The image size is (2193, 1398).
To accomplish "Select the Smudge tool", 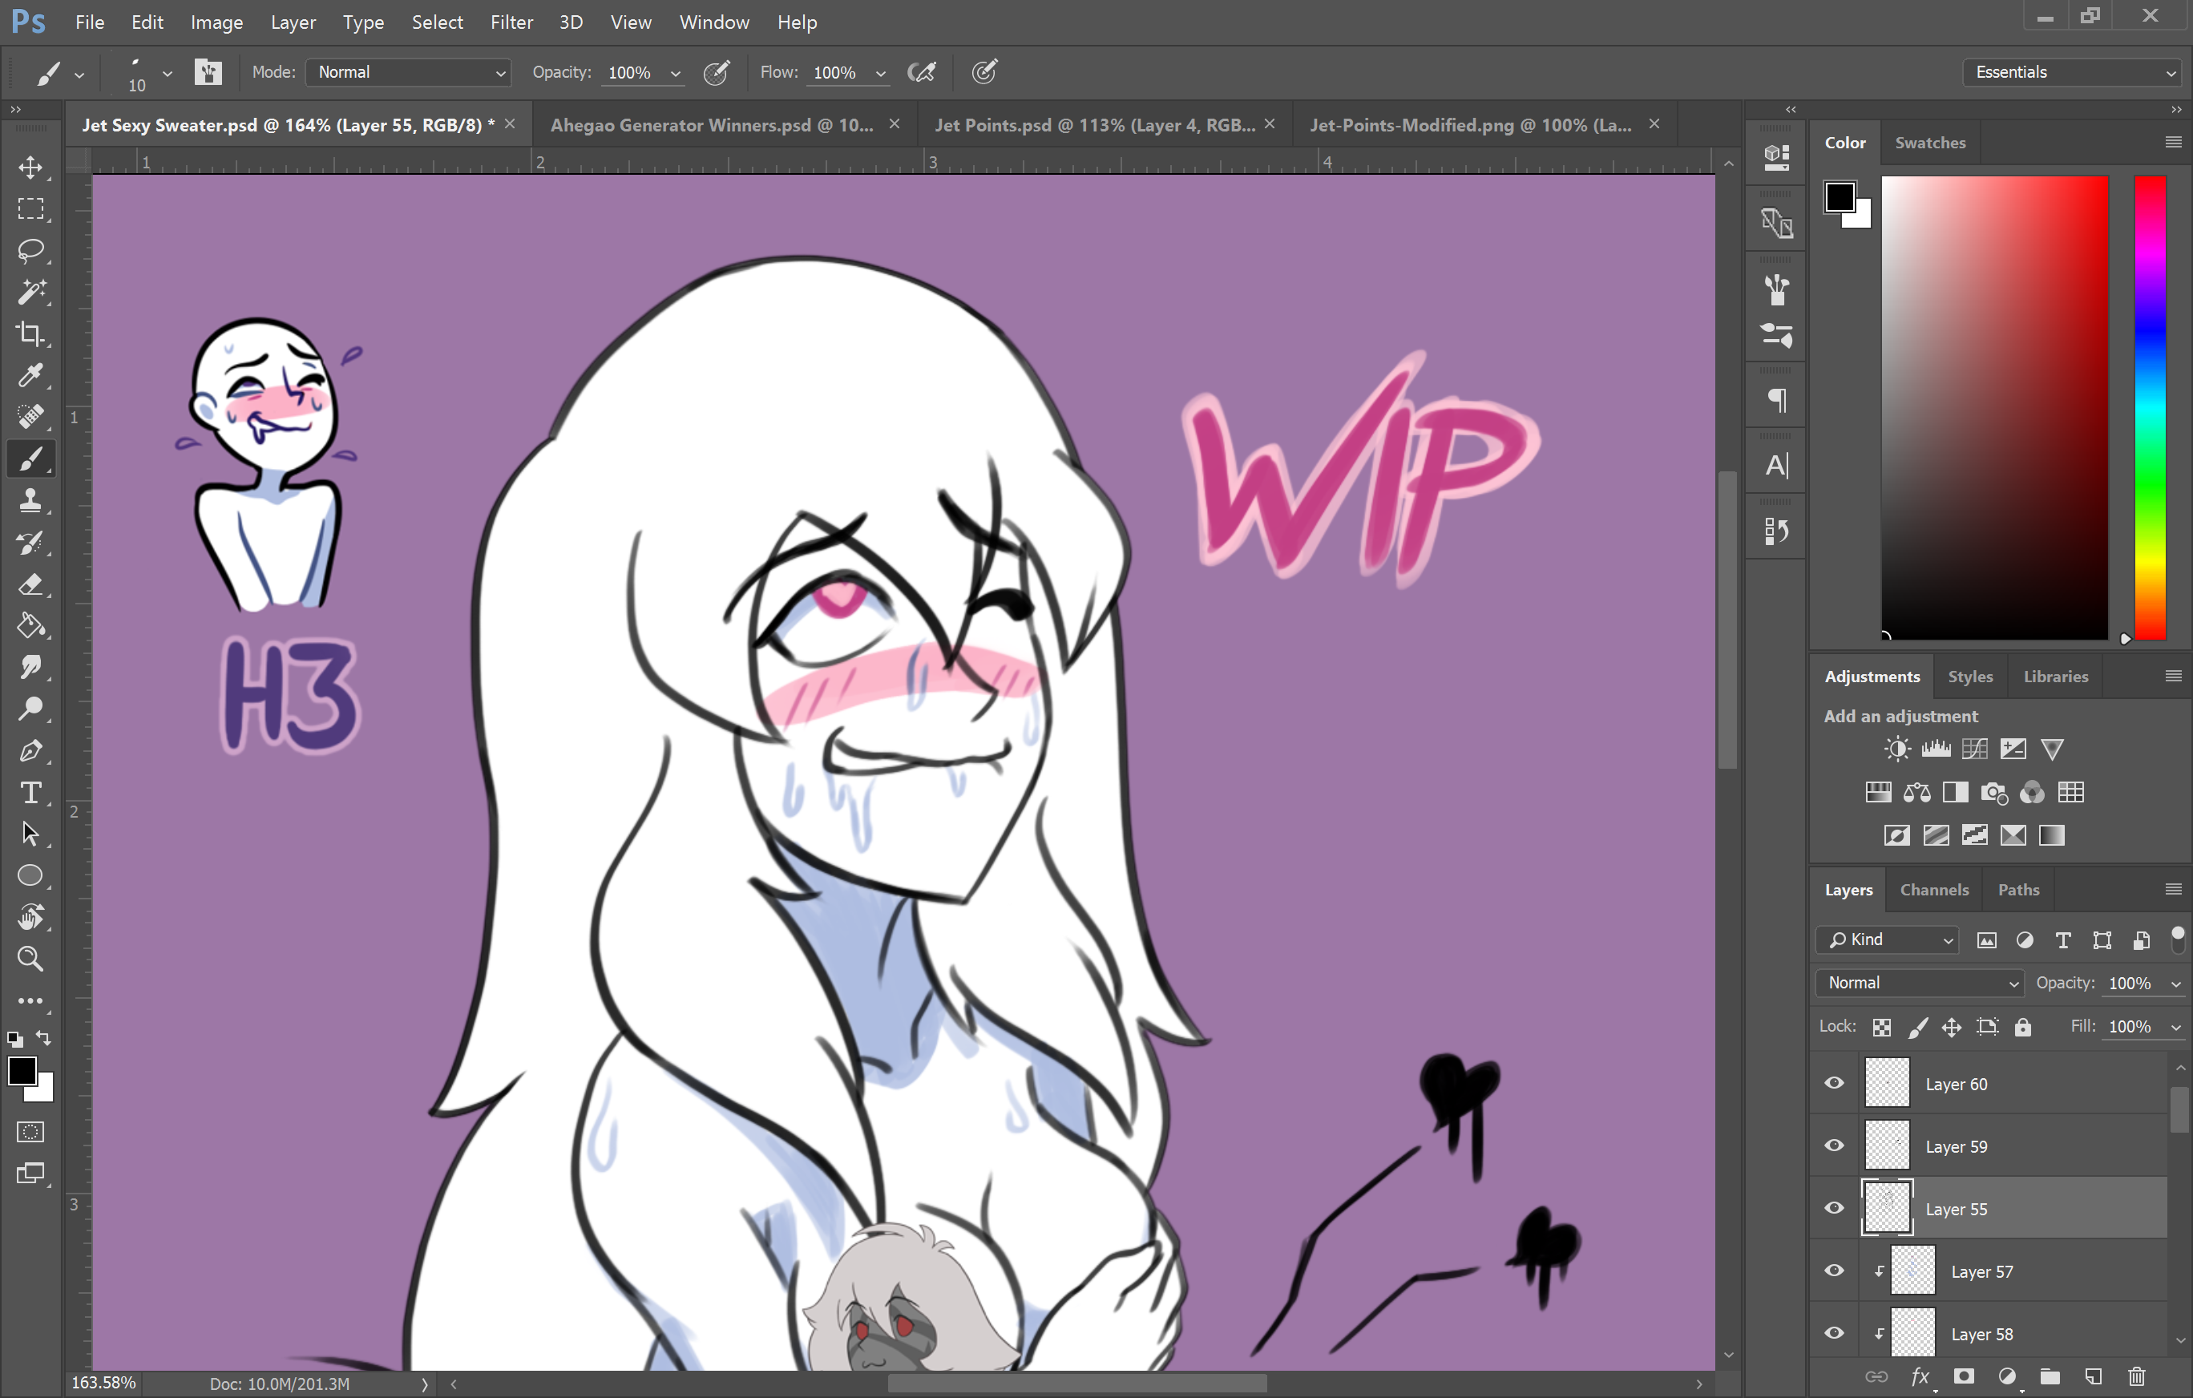I will (31, 668).
